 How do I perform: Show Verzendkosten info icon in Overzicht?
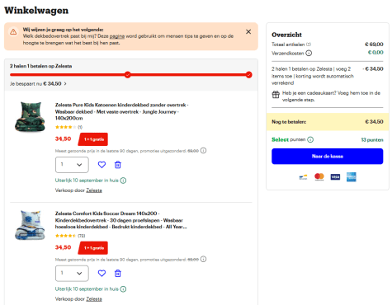click(309, 53)
